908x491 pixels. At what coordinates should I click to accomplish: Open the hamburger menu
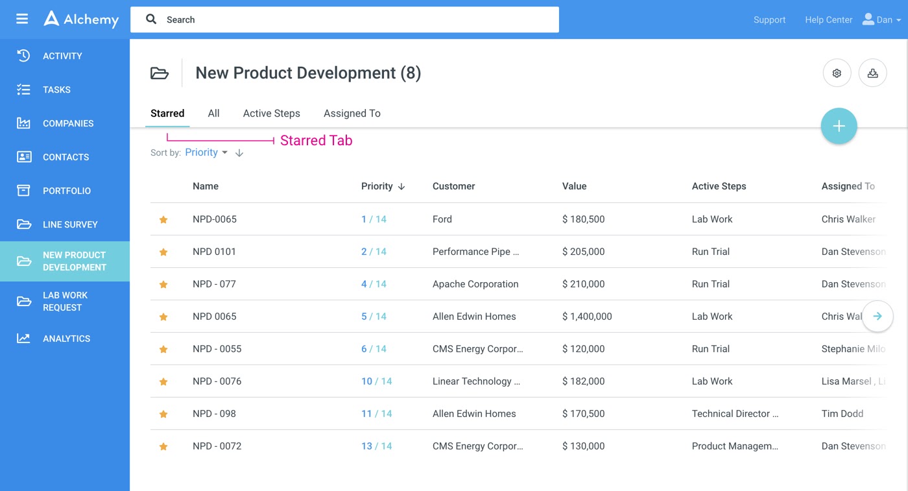coord(22,19)
